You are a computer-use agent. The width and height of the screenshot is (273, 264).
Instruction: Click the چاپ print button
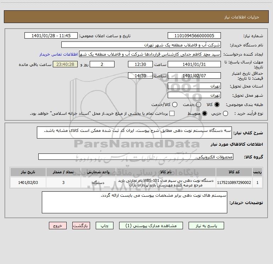coord(105,226)
